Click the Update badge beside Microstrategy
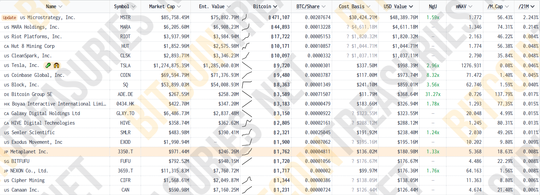This screenshot has width=540, height=195. [9, 18]
